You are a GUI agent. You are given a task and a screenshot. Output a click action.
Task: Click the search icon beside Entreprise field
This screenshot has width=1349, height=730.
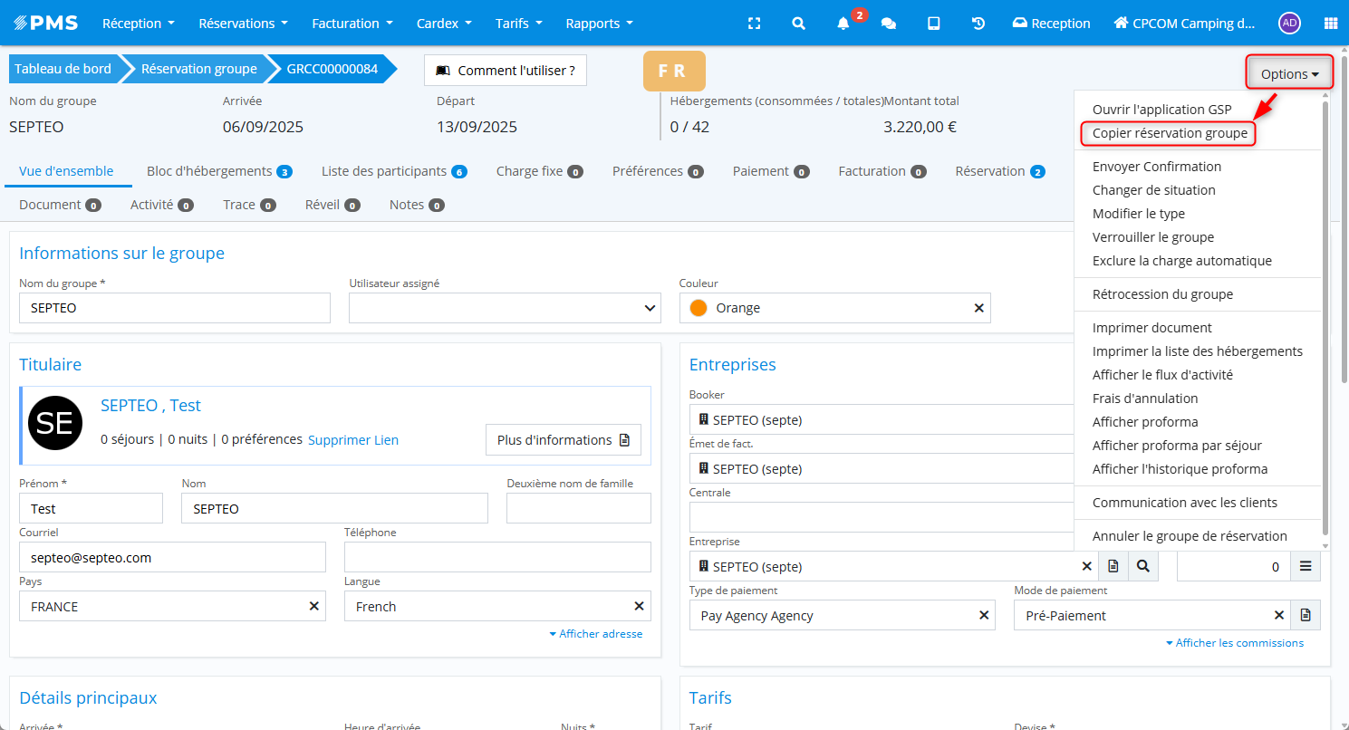pos(1143,566)
